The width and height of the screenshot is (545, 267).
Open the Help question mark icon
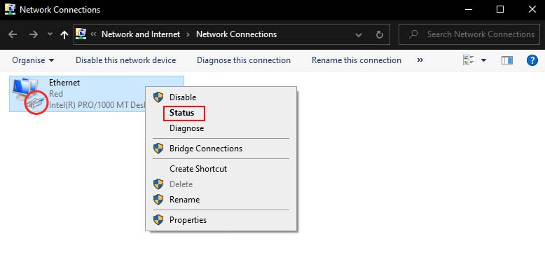point(532,60)
